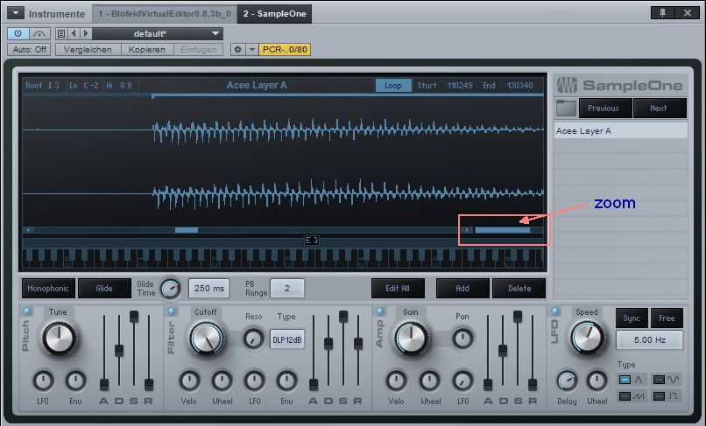Click the 5.00 Hz LFO rate field
The image size is (706, 426).
[649, 340]
